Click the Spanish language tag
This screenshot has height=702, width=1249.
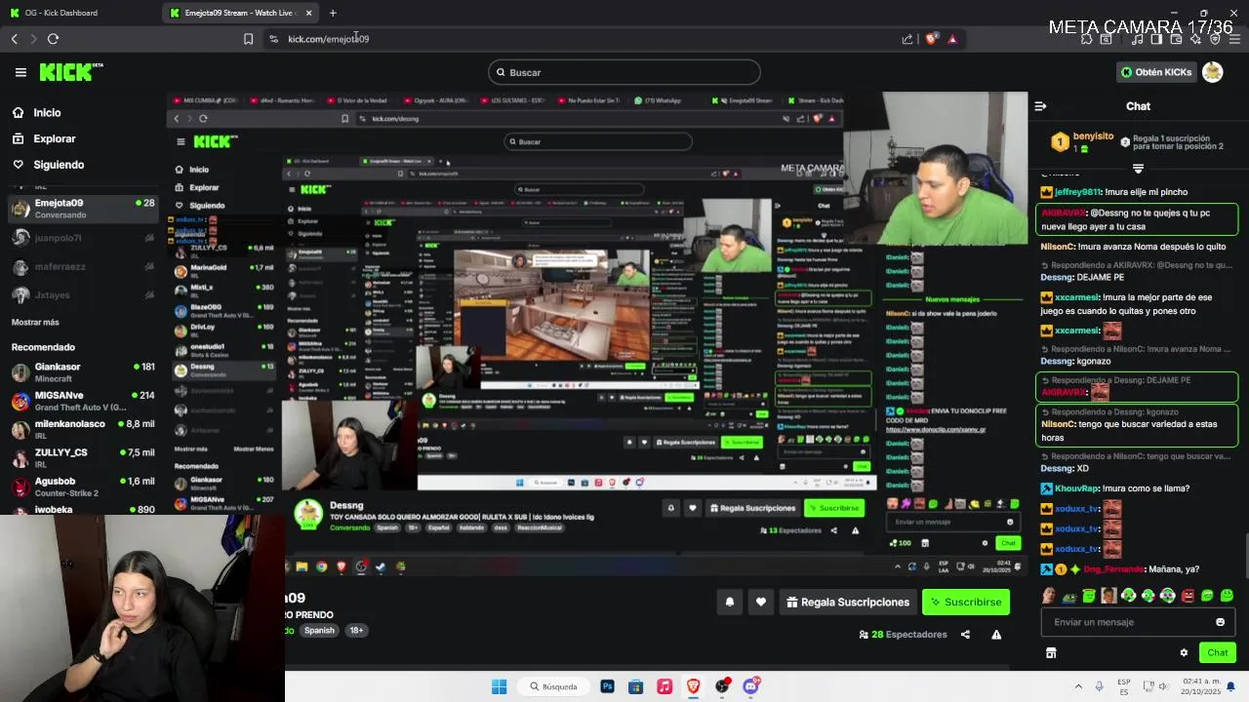[319, 630]
